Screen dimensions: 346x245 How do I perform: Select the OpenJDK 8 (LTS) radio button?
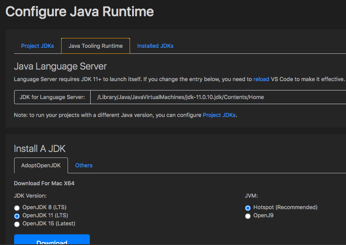[x=17, y=208]
